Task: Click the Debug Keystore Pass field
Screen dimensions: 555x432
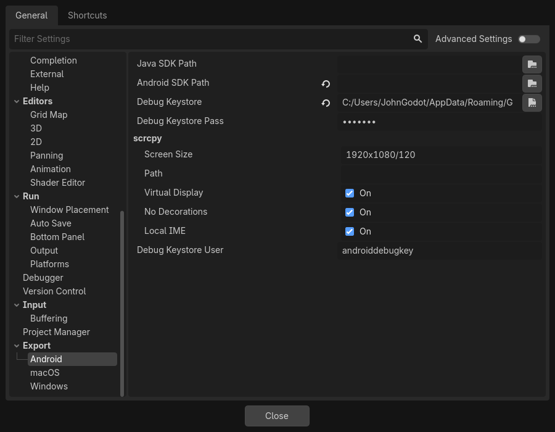Action: click(x=440, y=122)
